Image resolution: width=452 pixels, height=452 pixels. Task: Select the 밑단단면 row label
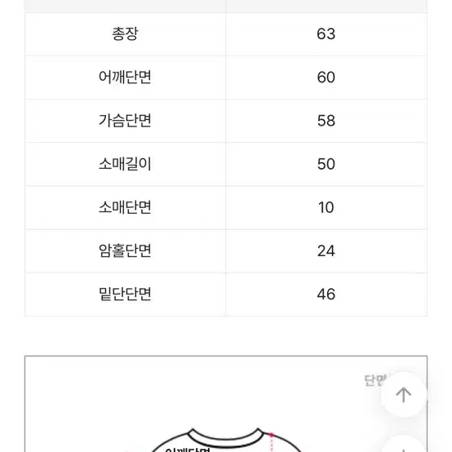pos(125,294)
